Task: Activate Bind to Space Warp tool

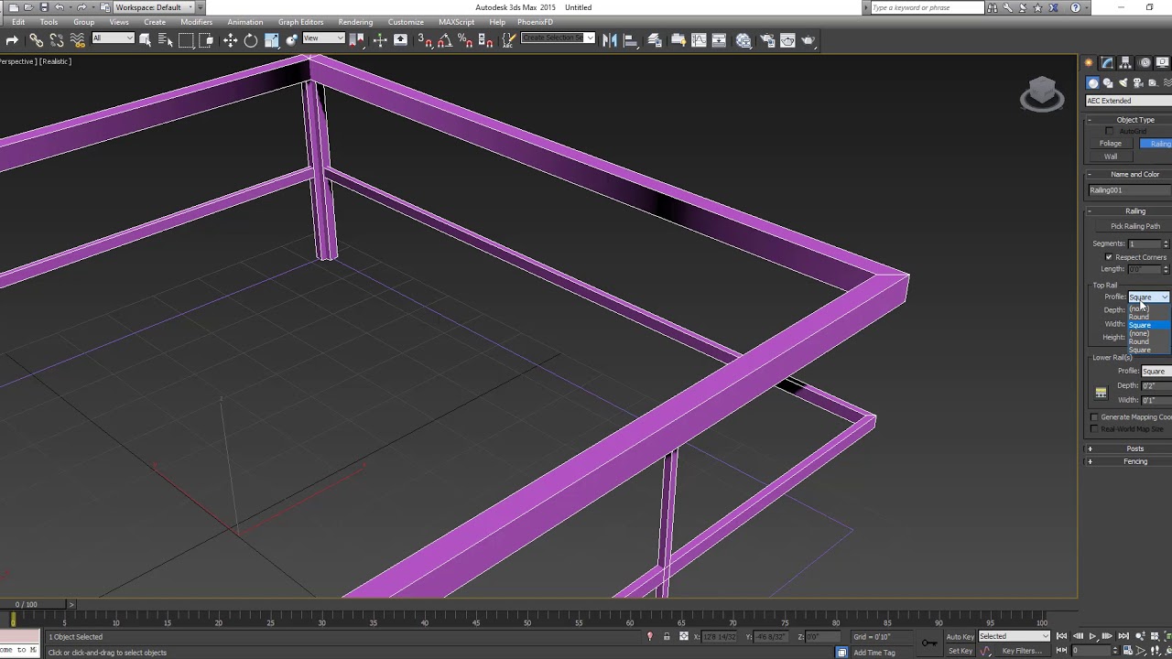Action: [77, 40]
